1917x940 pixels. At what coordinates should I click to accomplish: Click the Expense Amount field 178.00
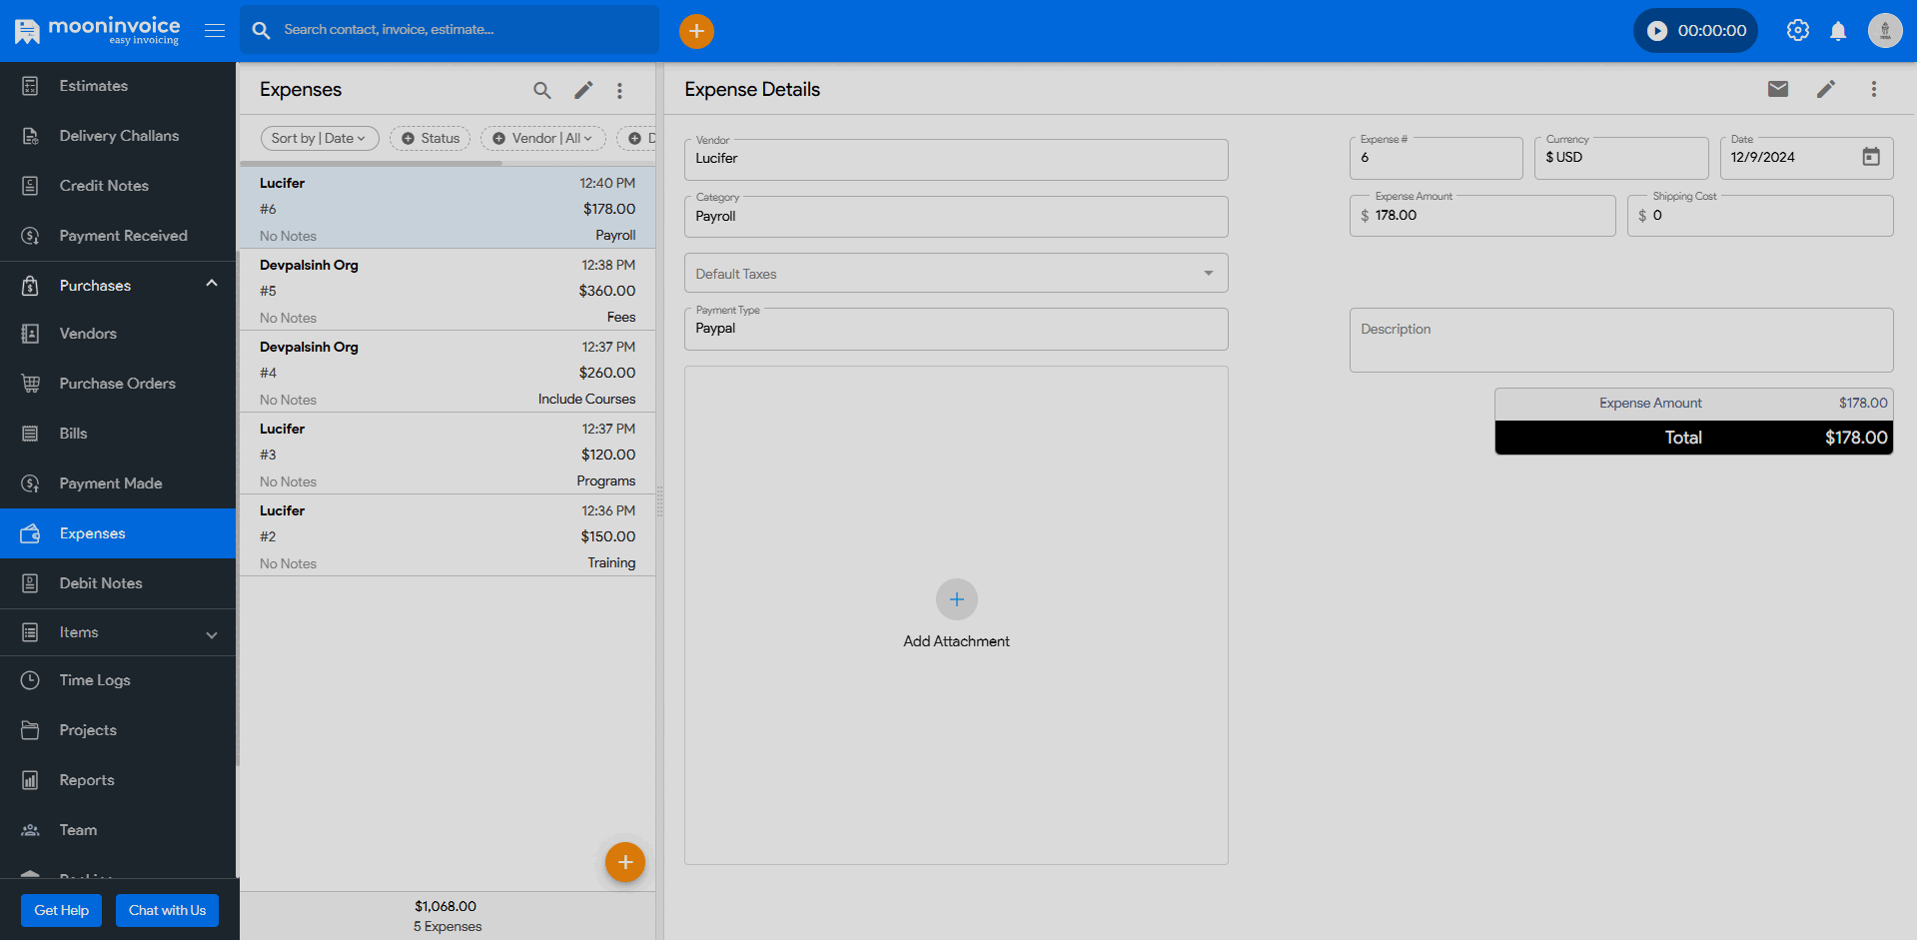(1482, 216)
